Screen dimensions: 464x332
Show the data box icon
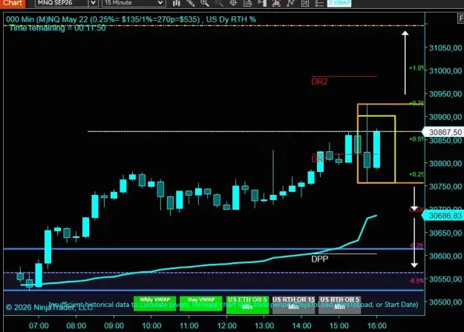[x=247, y=3]
